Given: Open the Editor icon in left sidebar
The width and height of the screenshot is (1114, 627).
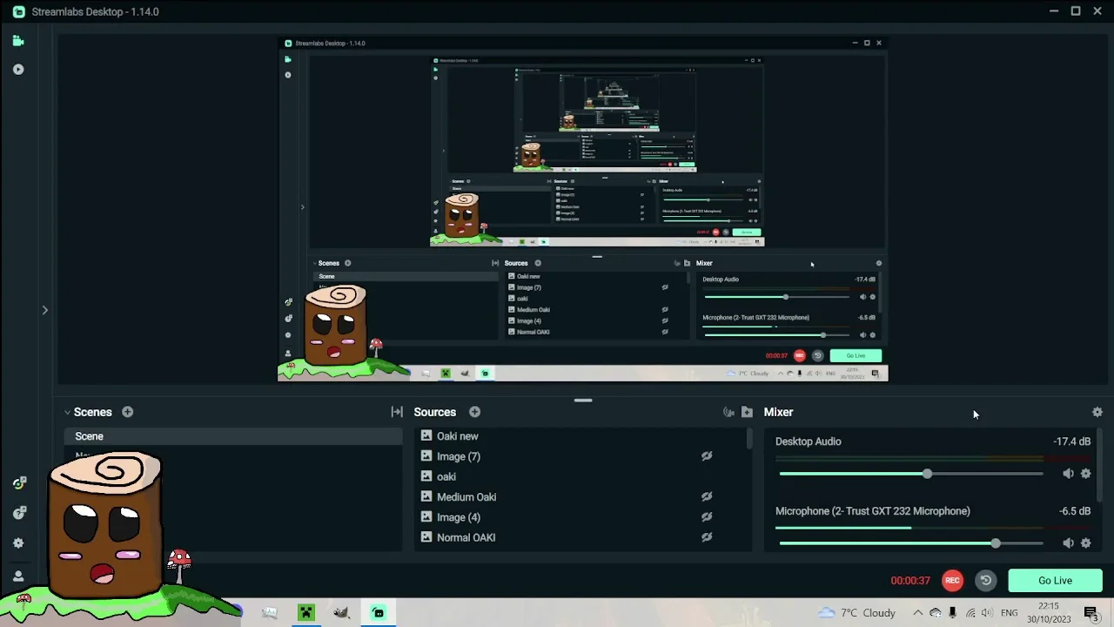Looking at the screenshot, I should 18,41.
